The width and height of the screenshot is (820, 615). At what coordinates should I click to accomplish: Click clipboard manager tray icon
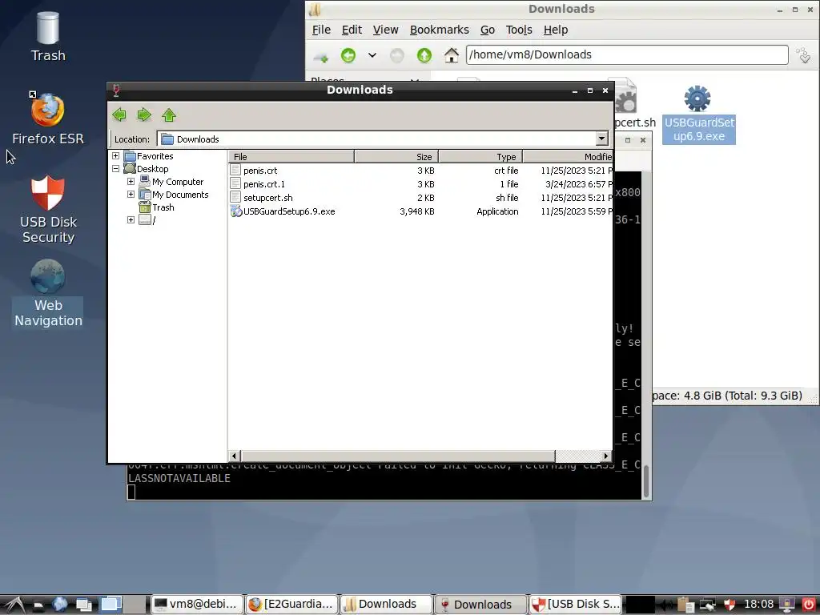685,605
